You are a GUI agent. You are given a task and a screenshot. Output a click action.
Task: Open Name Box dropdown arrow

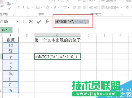(x=18, y=21)
